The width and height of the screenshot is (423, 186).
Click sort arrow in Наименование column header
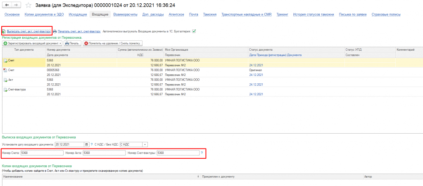click(198, 177)
